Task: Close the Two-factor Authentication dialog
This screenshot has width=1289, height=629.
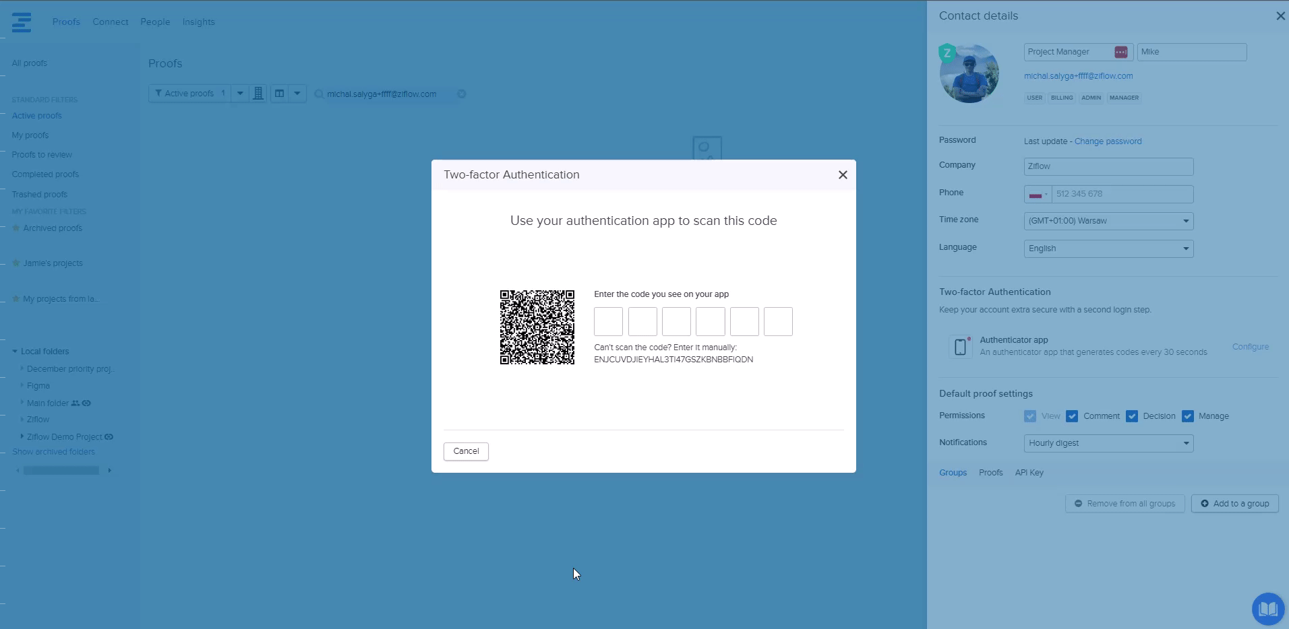Action: (842, 175)
